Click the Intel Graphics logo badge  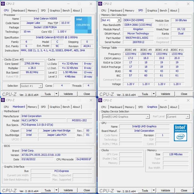click(x=180, y=133)
